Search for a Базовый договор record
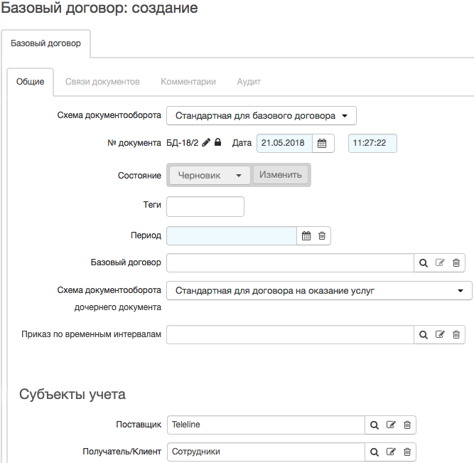The height and width of the screenshot is (463, 474). click(x=424, y=263)
